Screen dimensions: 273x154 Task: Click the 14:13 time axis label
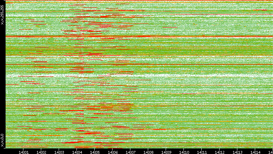tap(238, 152)
